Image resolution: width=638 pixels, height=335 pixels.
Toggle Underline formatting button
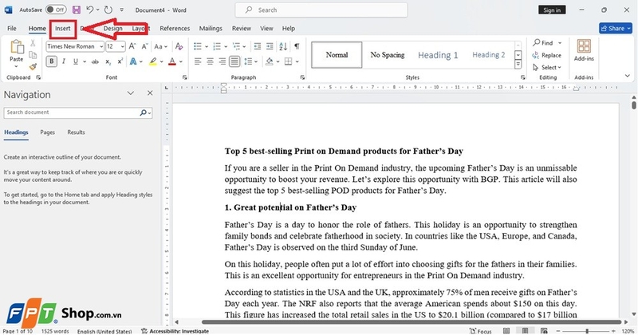tap(77, 61)
